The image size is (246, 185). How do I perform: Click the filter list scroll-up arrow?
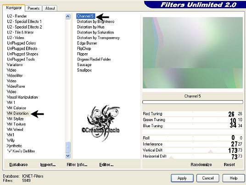click(68, 17)
